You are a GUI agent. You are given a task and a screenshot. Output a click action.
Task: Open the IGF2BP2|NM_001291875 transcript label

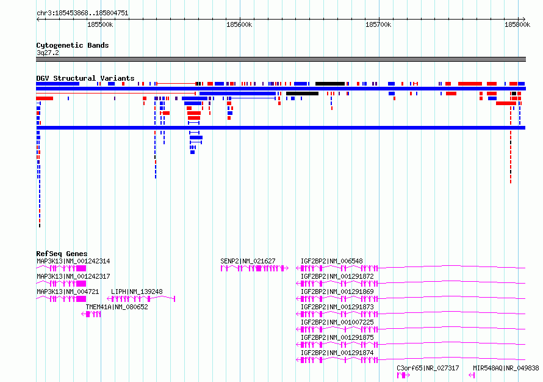click(337, 337)
